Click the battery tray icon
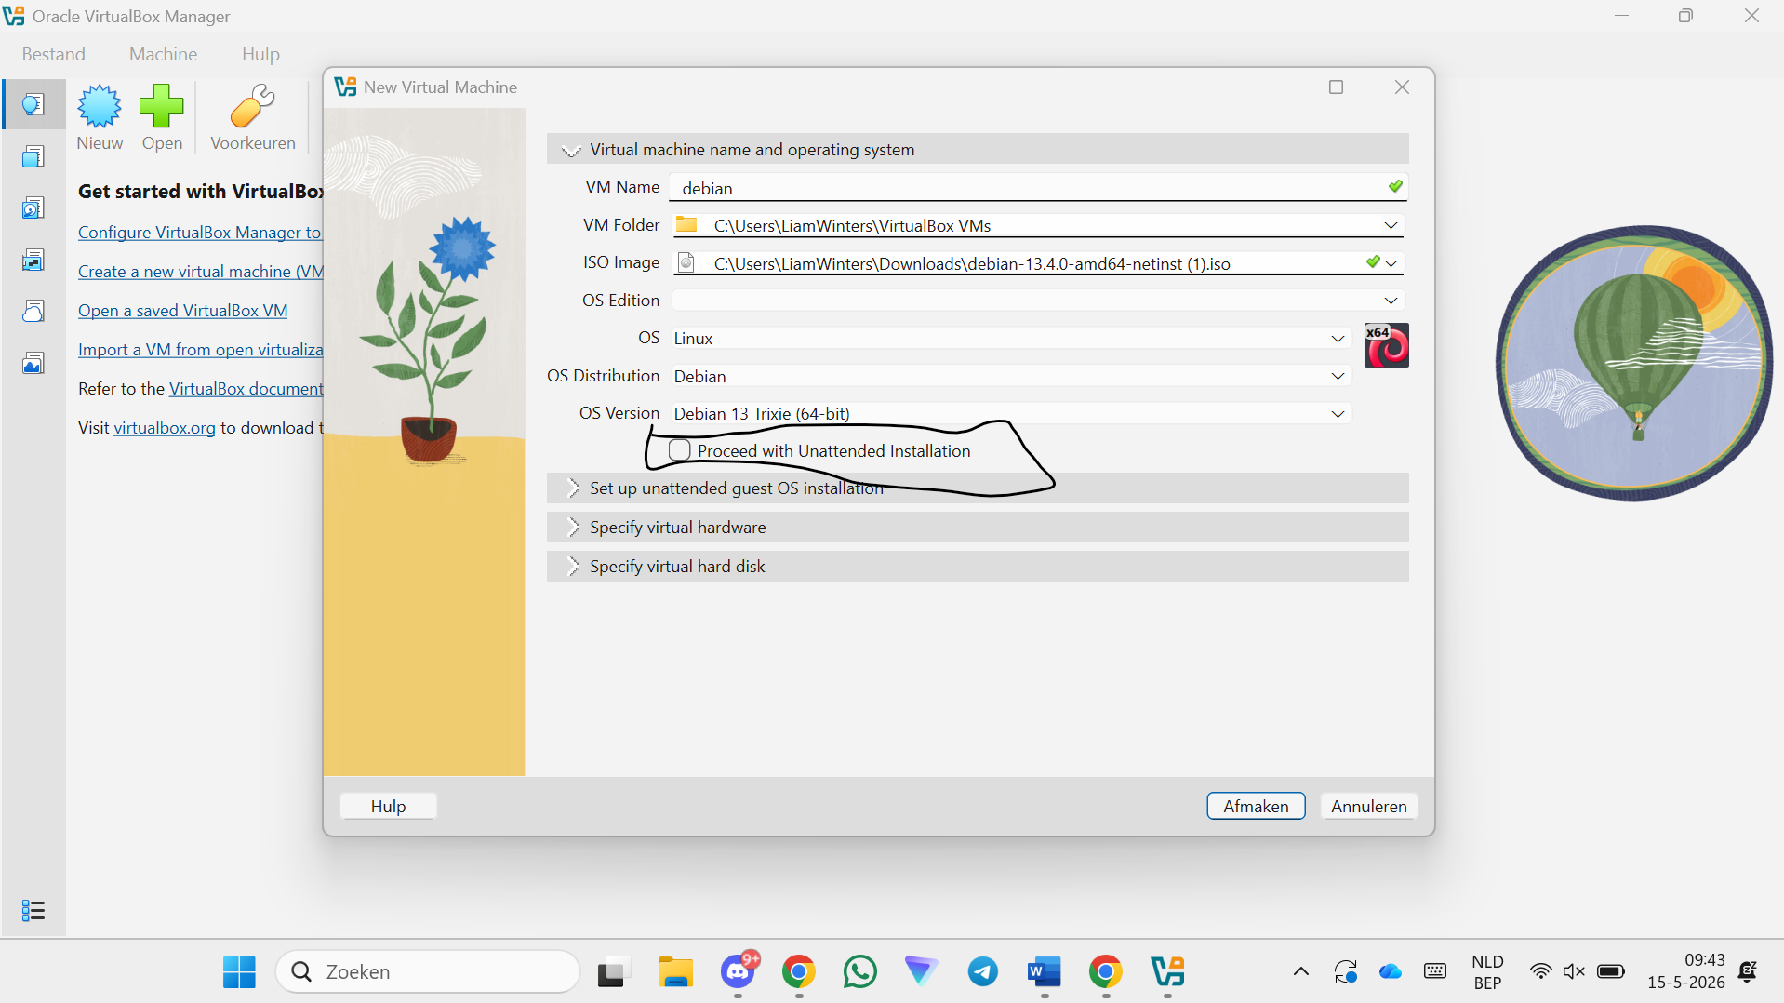Screen dimensions: 1784x1003 pyautogui.click(x=1610, y=971)
